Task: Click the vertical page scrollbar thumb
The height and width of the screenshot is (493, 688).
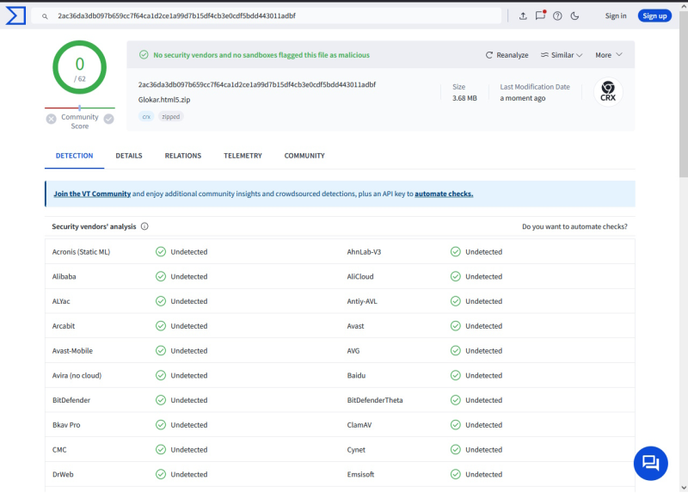Action: click(684, 95)
